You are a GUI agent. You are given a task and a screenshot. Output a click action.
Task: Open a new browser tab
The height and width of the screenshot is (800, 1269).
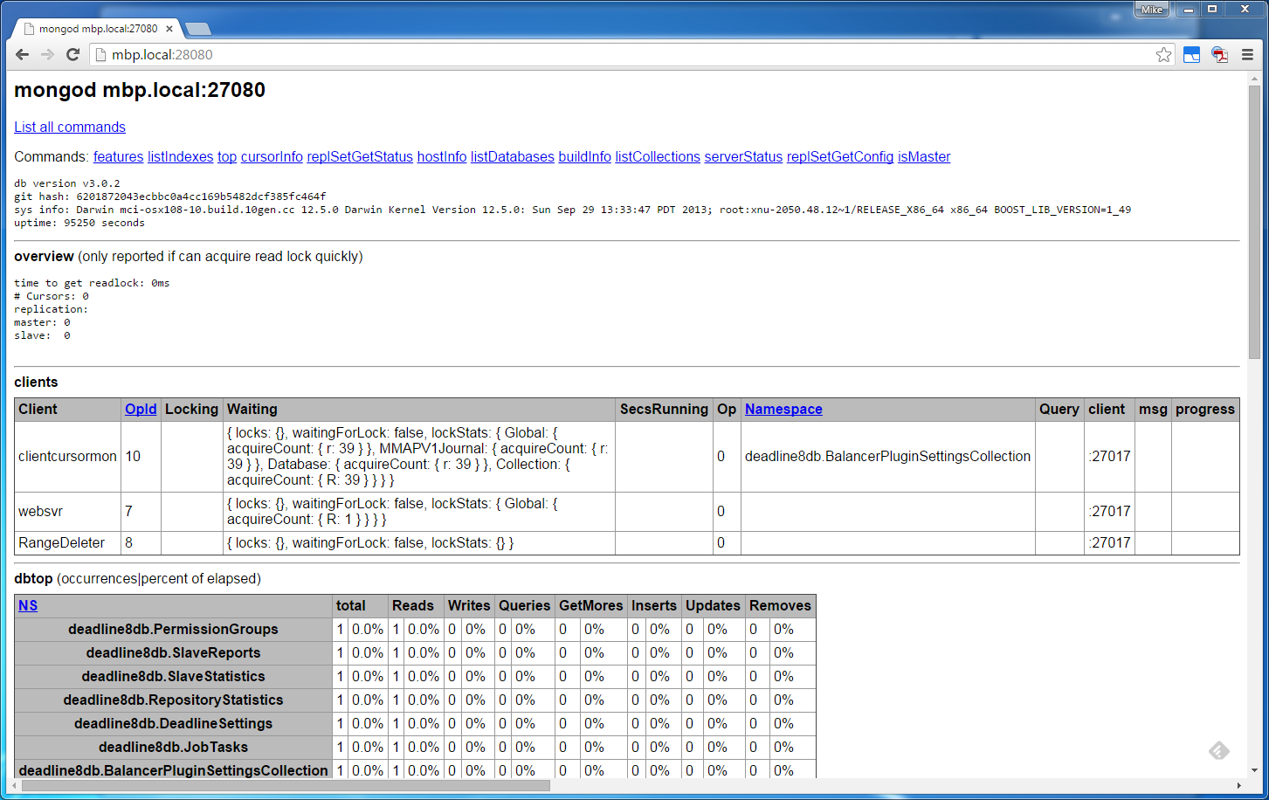[198, 30]
